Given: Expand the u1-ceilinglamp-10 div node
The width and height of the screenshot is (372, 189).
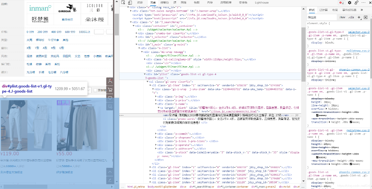Looking at the screenshot, I should click(x=145, y=59).
